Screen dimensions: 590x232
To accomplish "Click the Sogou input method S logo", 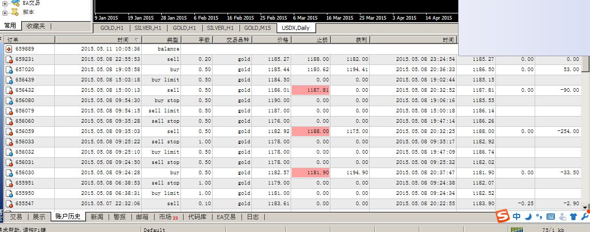I will [502, 216].
